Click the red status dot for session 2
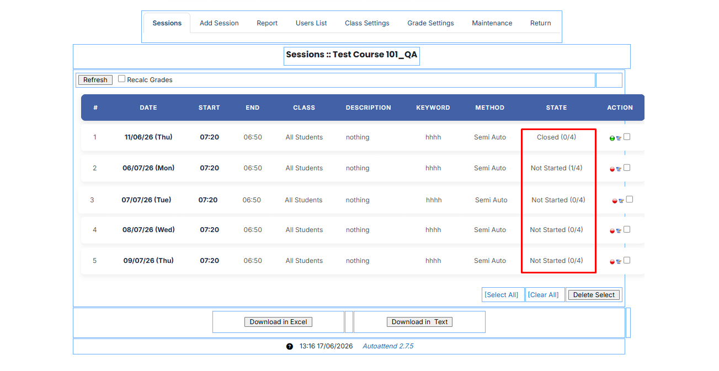This screenshot has height=371, width=719. 612,169
